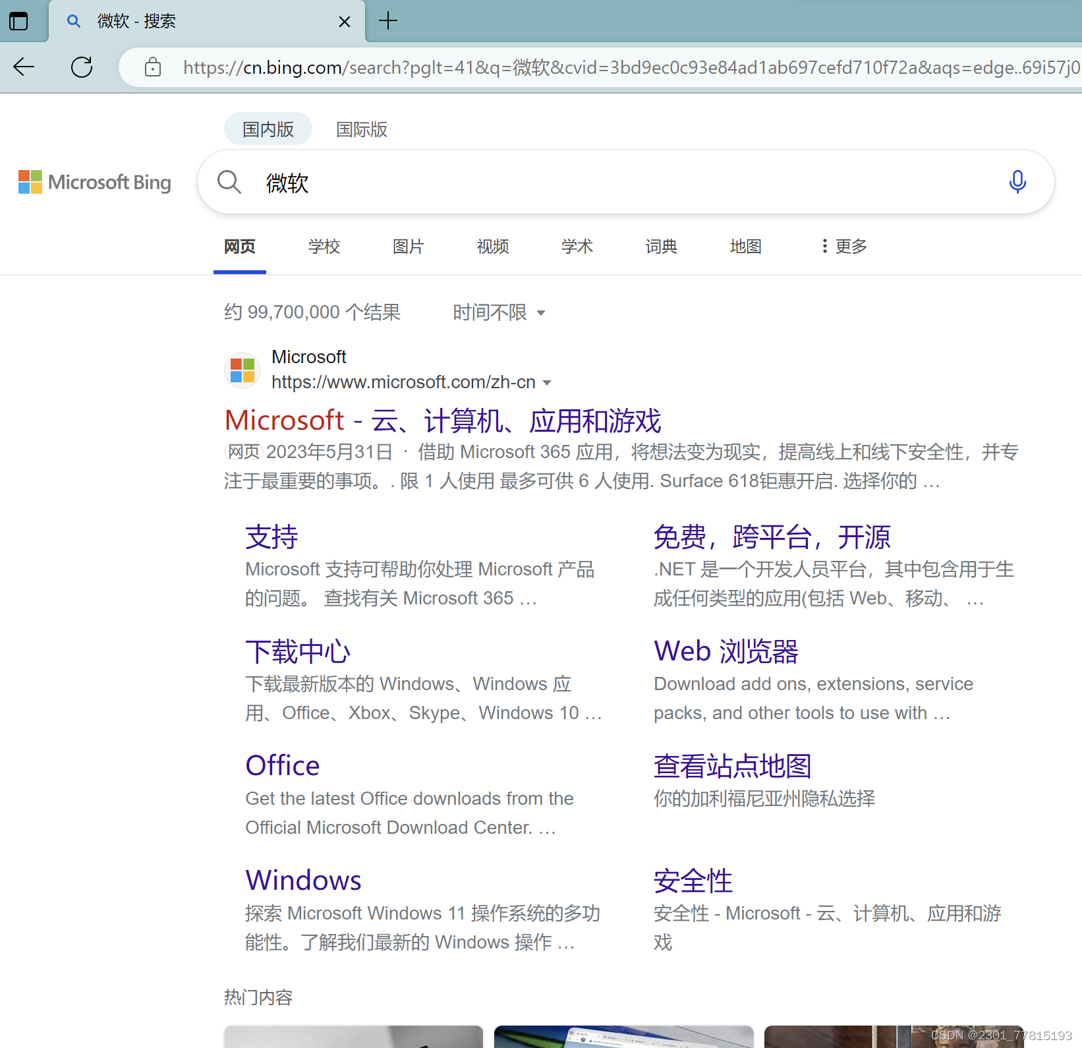Select the 网页 tab

pyautogui.click(x=240, y=247)
